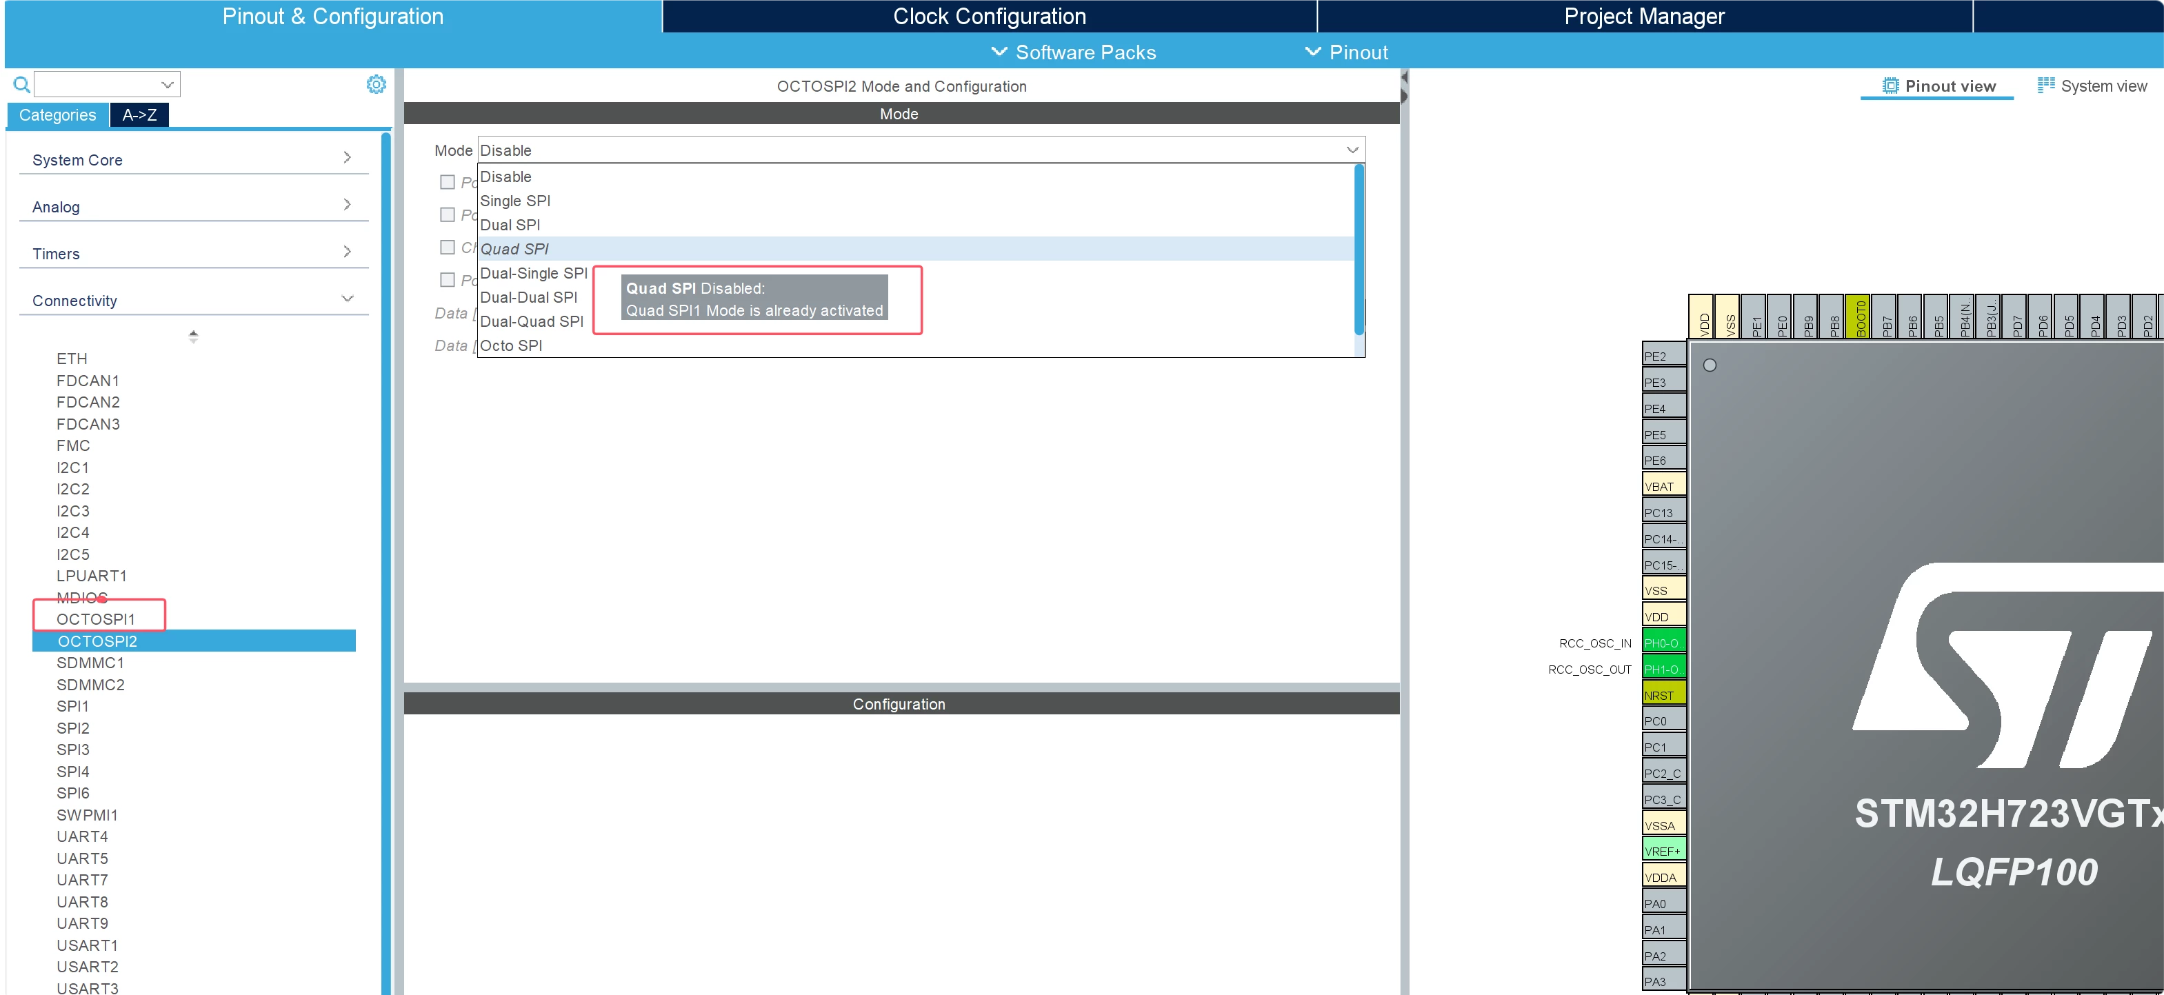Open the settings gear icon
This screenshot has height=995, width=2164.
pyautogui.click(x=377, y=84)
